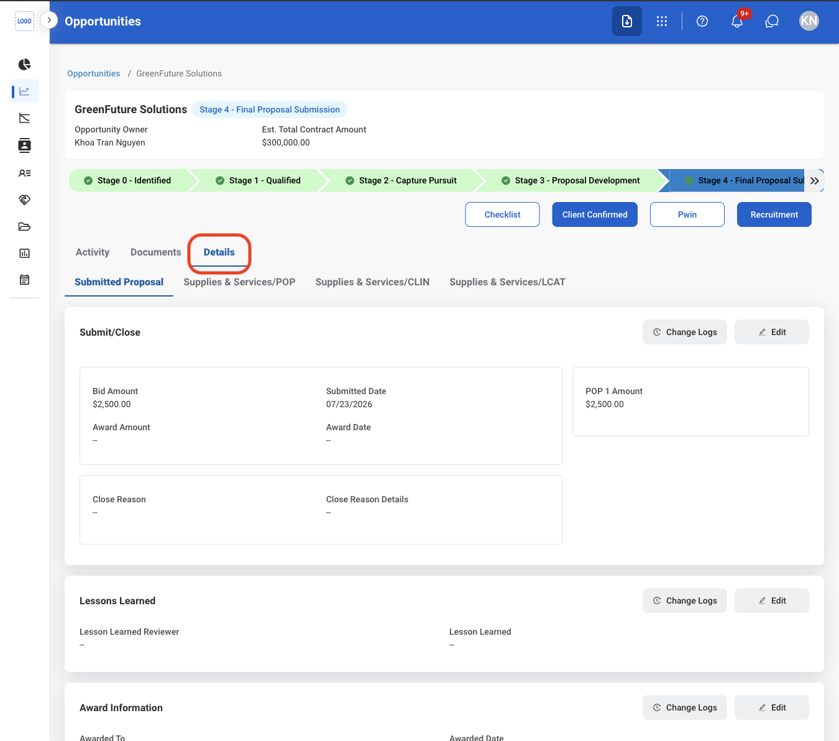Click the Bid Amount value $2,500.00
The height and width of the screenshot is (741, 839).
112,404
